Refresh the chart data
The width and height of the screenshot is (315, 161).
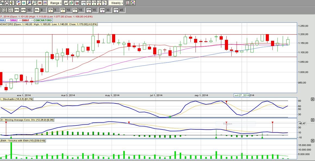(18, 3)
